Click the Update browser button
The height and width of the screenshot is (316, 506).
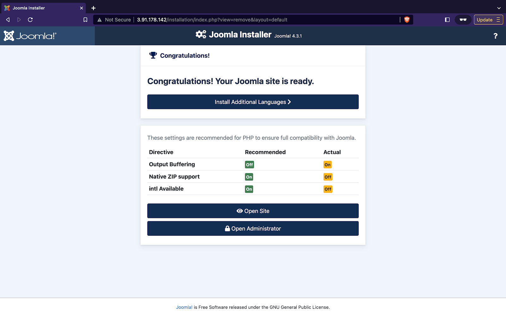(x=484, y=20)
